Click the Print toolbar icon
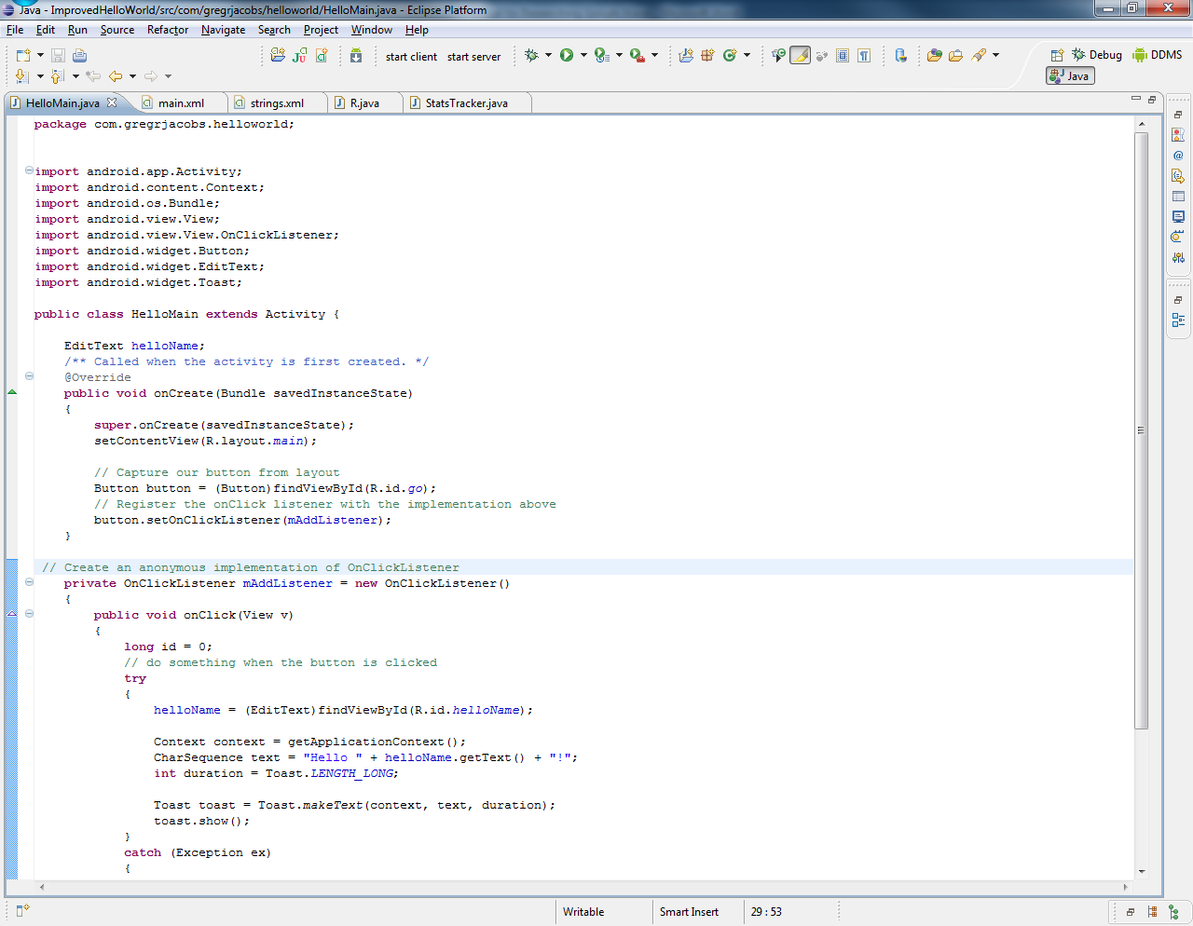Image resolution: width=1193 pixels, height=926 pixels. [79, 56]
